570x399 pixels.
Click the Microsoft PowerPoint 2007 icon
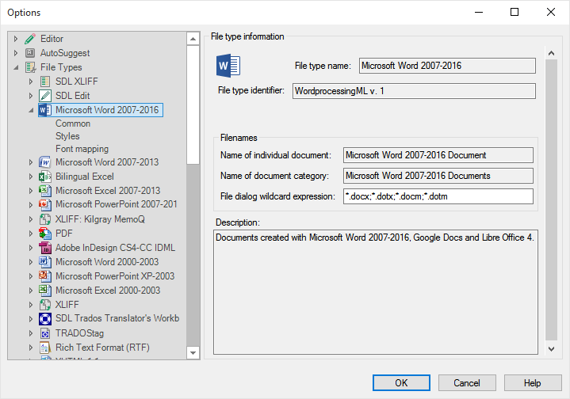tap(44, 204)
